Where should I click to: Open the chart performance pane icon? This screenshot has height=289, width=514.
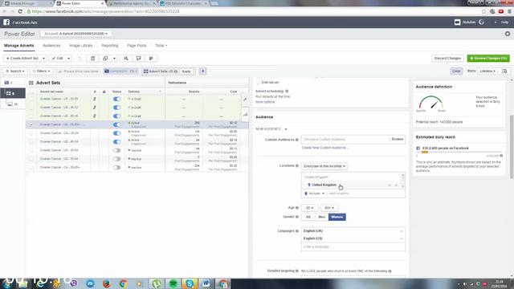pyautogui.click(x=245, y=114)
